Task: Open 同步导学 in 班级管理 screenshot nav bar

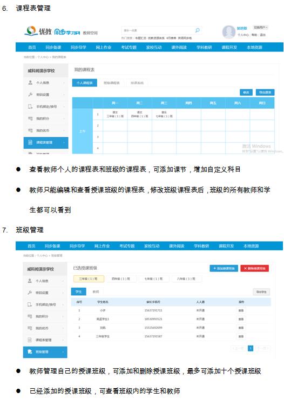Action: tap(77, 246)
